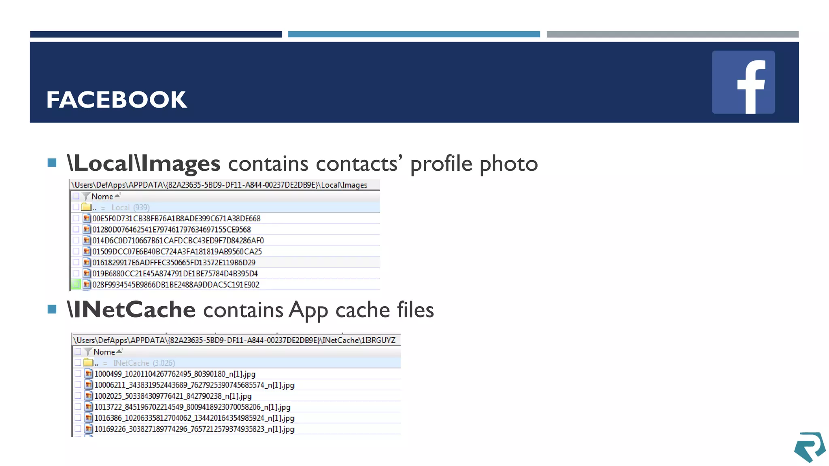Click the jpg icon of file 10006211_343831952443689
This screenshot has height=466, width=829.
89,385
